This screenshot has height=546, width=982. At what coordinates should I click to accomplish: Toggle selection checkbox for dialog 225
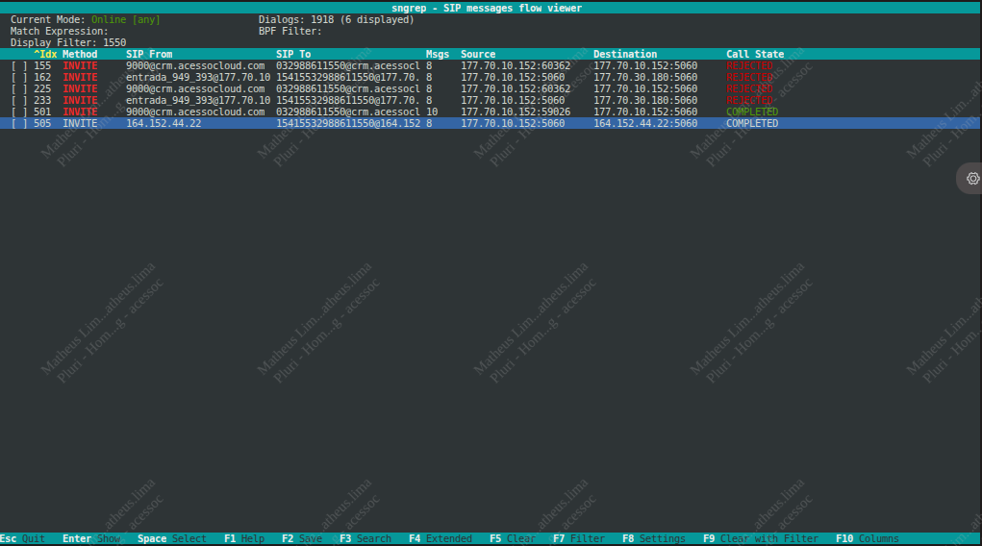point(19,89)
